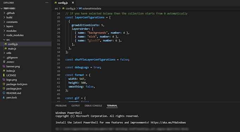Open yarn.lock file

click(12, 98)
